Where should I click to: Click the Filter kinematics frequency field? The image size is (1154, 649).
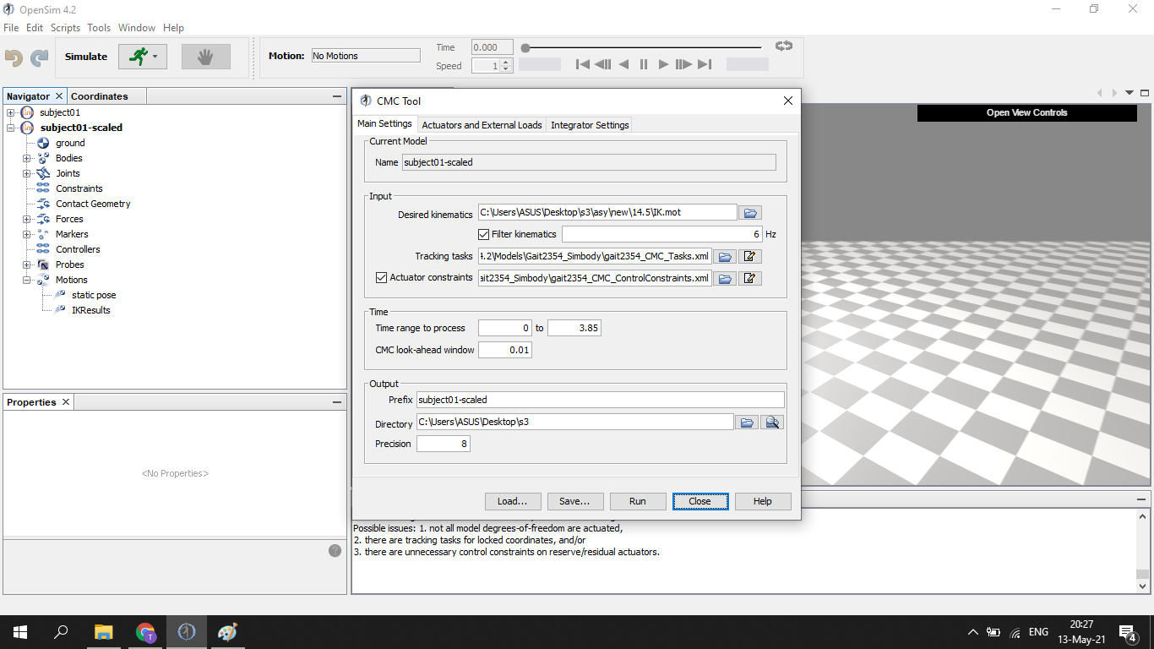tap(662, 234)
